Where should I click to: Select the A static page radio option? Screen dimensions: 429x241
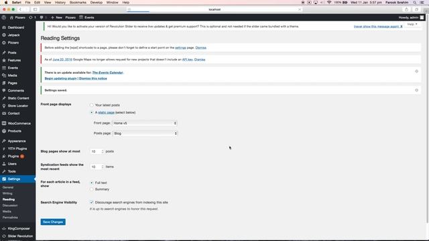click(92, 112)
